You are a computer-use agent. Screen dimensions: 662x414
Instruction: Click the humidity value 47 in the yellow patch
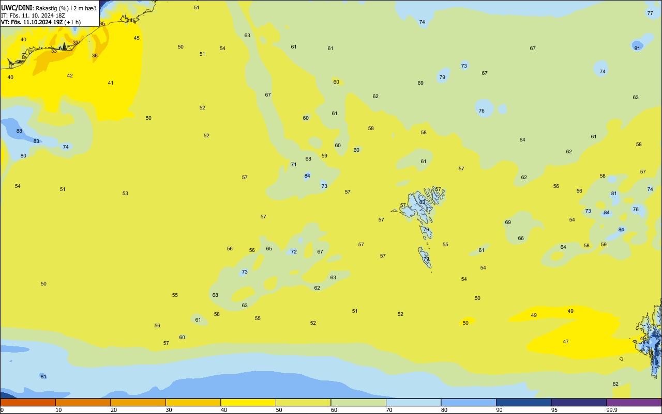click(x=566, y=341)
